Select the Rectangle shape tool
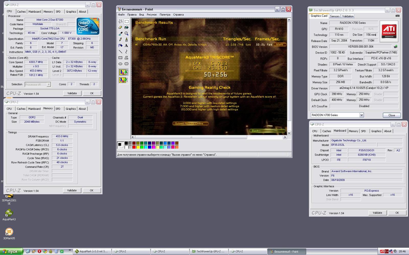Image resolution: width=409 pixels, height=255 pixels. (120, 58)
